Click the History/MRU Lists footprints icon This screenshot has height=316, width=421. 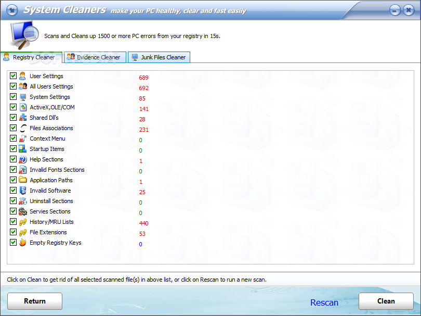coord(23,222)
